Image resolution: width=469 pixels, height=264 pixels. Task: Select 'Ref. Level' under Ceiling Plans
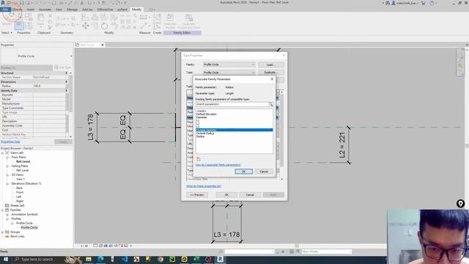pyautogui.click(x=23, y=170)
